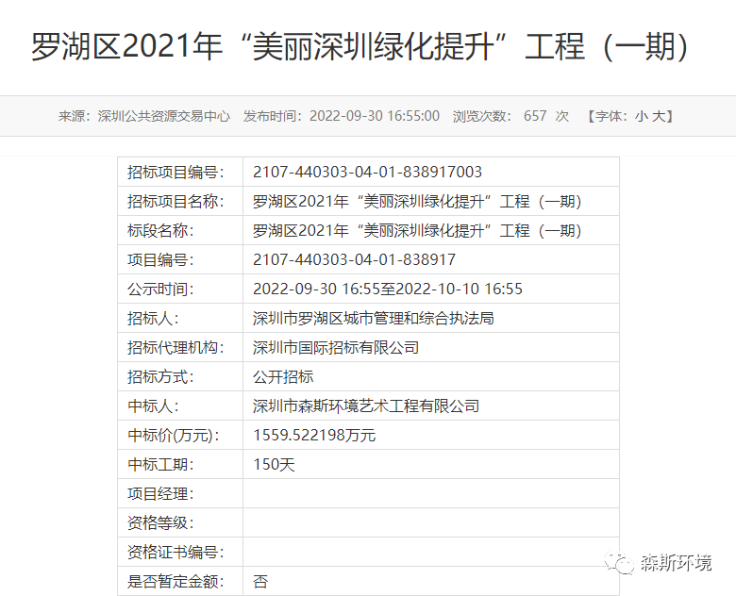This screenshot has width=736, height=596.
Task: Click the 公开招标 bidding method value
Action: [283, 376]
